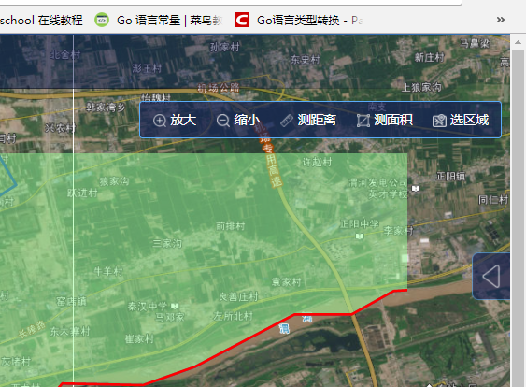
Task: Click the 前排村 map label
Action: 231,226
